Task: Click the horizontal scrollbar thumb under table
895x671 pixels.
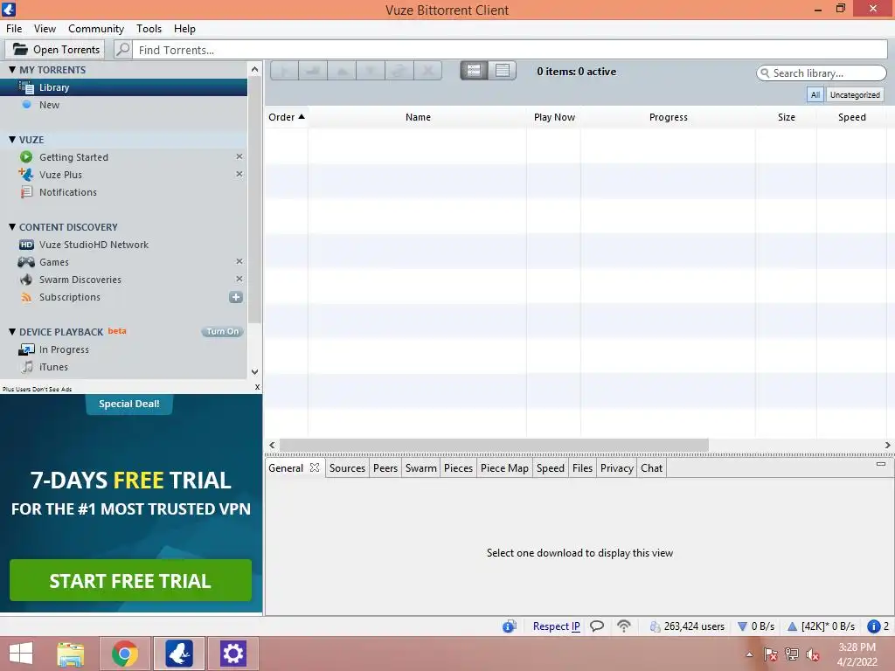Action: (494, 445)
